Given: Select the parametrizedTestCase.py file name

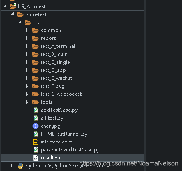Looking at the screenshot, I should 70,150.
